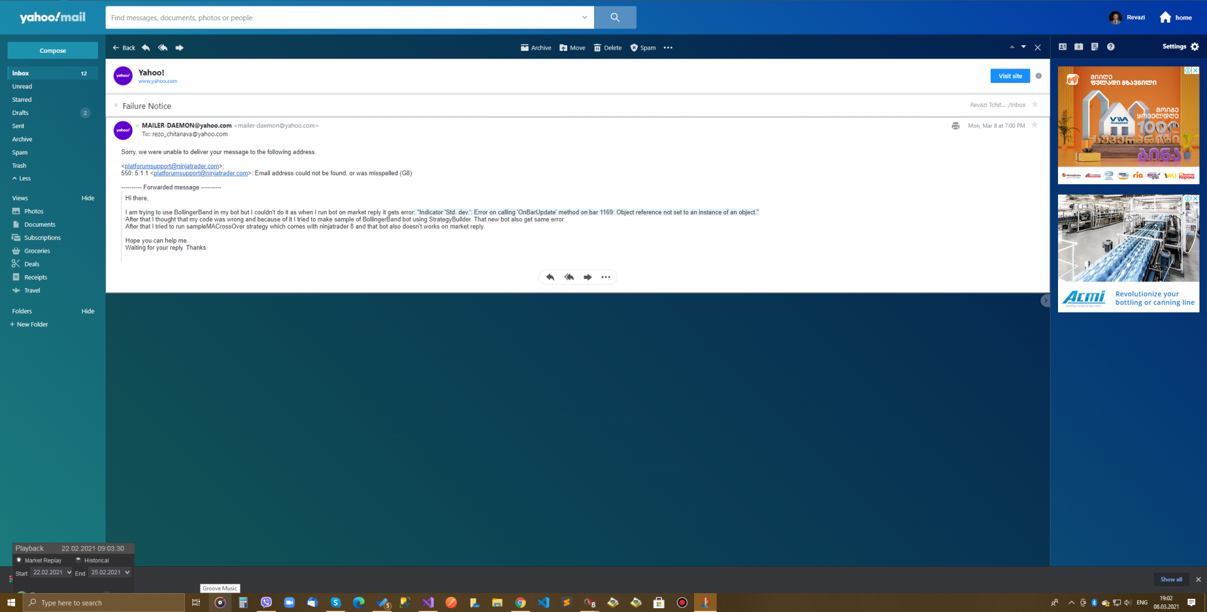This screenshot has height=612, width=1207.
Task: Create a New Folder
Action: point(29,325)
